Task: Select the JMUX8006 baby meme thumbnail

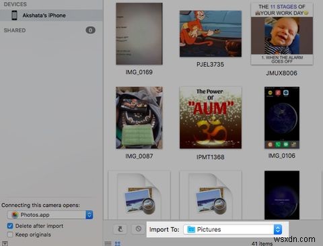Action: click(x=282, y=34)
